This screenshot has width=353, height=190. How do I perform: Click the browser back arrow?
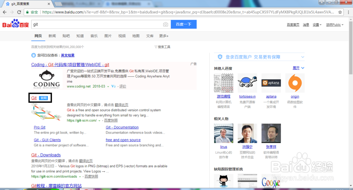[5, 12]
